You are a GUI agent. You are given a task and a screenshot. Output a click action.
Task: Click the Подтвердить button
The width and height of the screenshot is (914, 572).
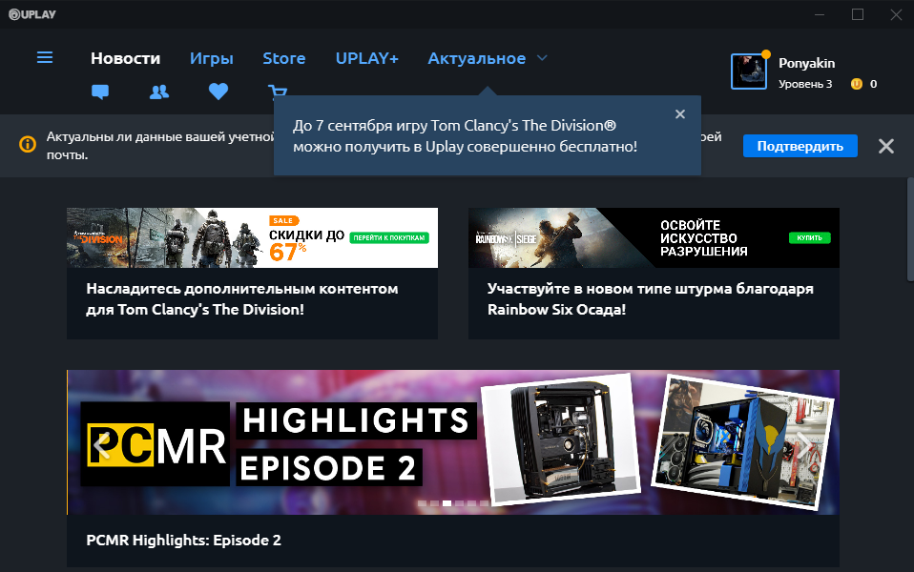pyautogui.click(x=800, y=146)
